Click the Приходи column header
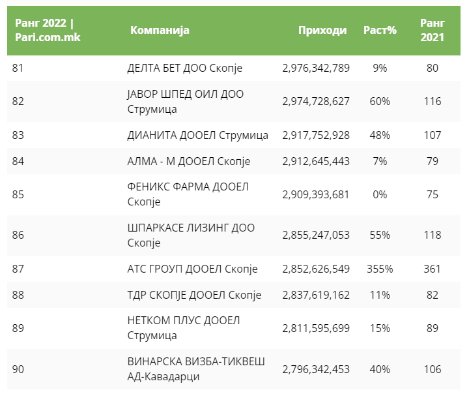Viewport: 469px width, 407px height. 322,31
